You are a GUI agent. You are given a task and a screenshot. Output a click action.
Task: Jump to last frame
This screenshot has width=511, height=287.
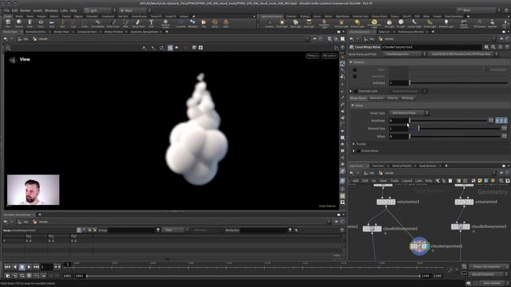click(x=36, y=267)
